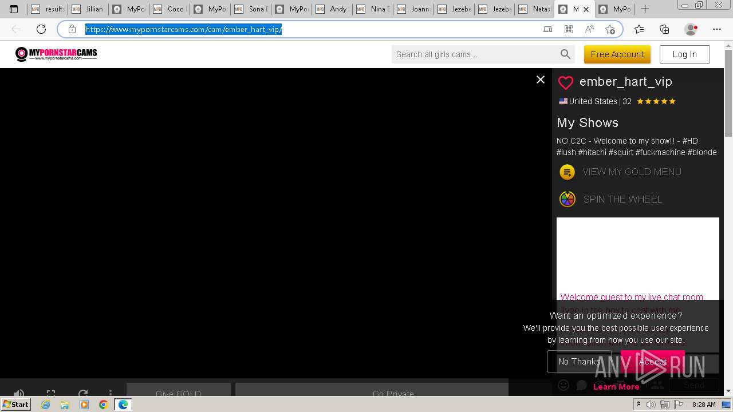Toggle the player volume speaker icon
This screenshot has height=412, width=733.
pos(19,393)
